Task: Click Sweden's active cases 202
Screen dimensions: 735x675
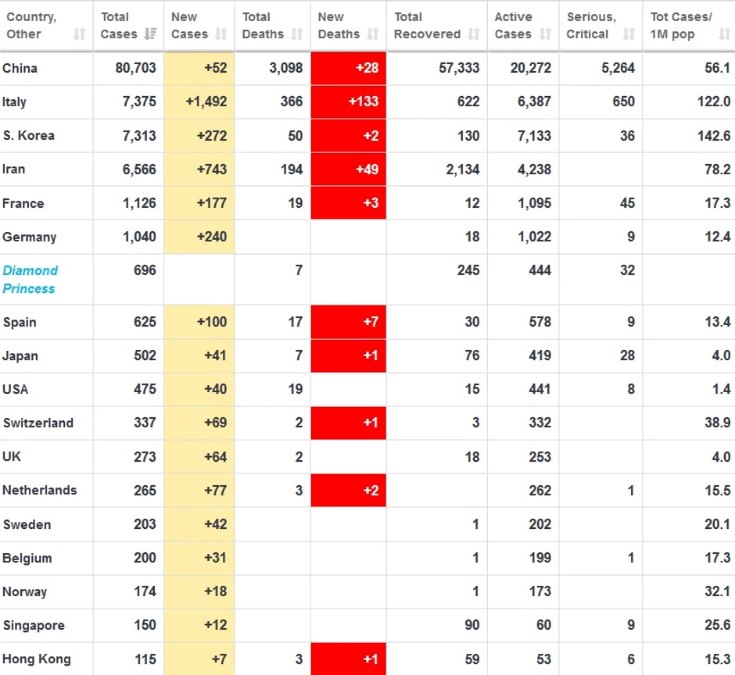Action: coord(540,524)
